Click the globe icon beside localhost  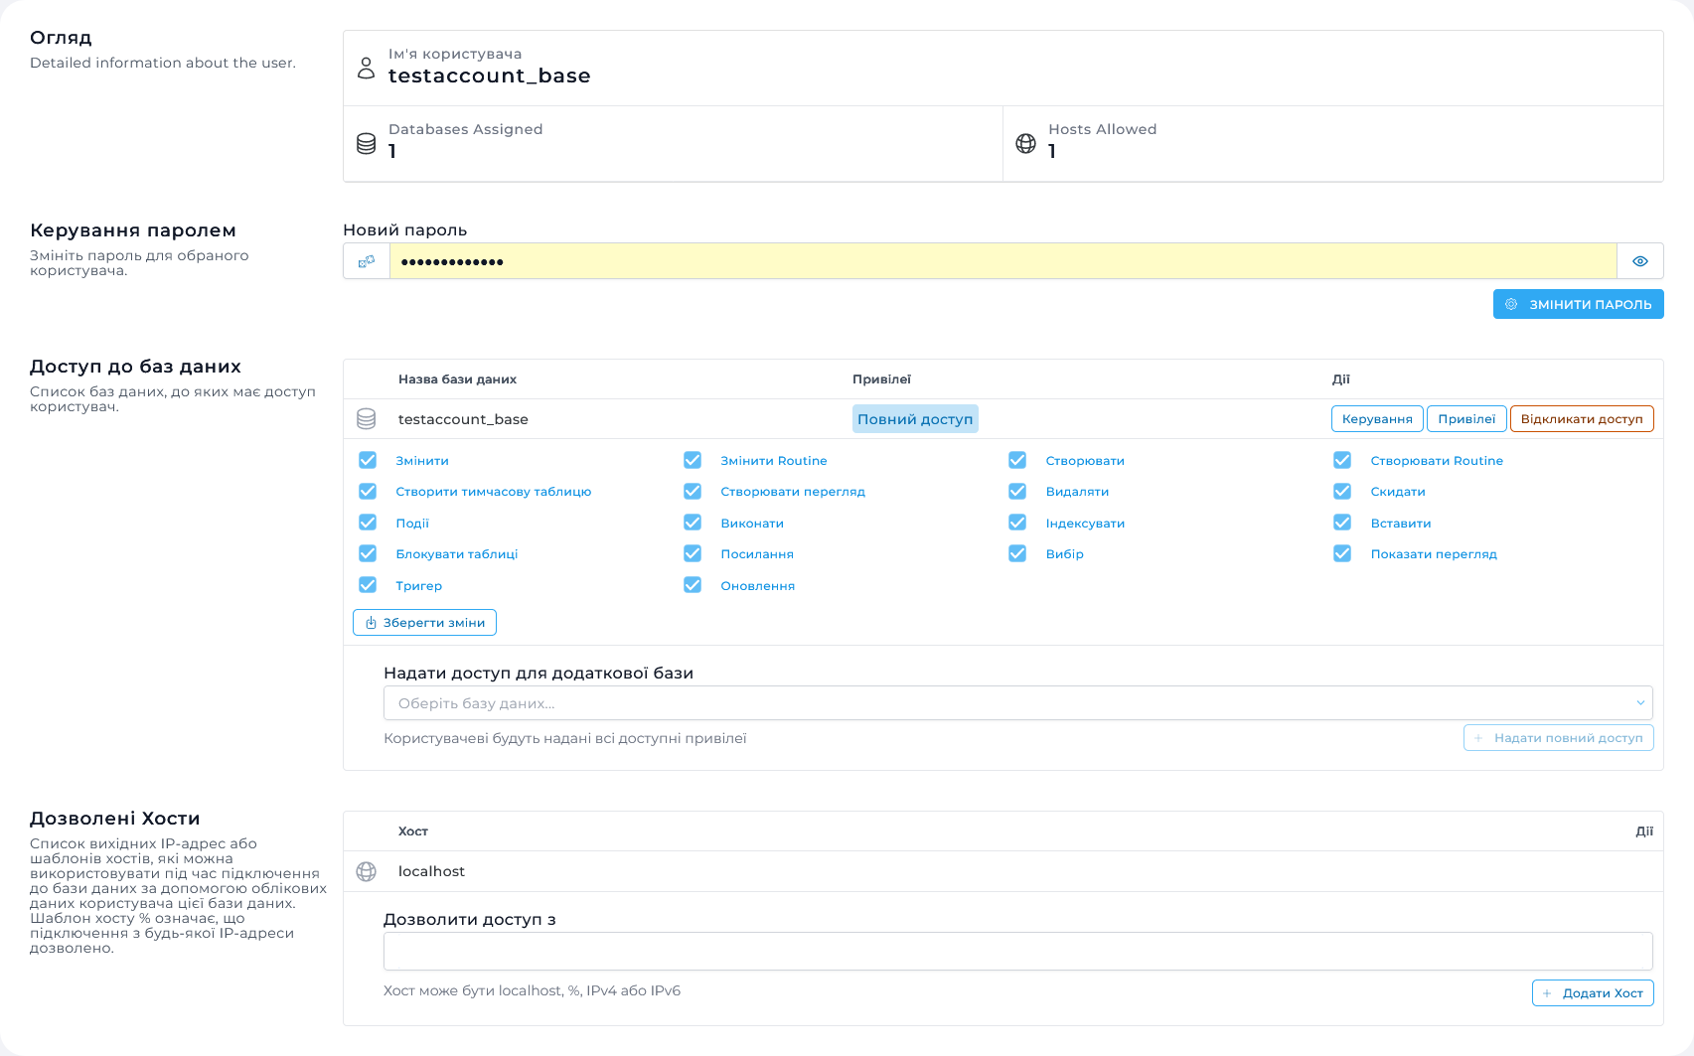tap(366, 871)
